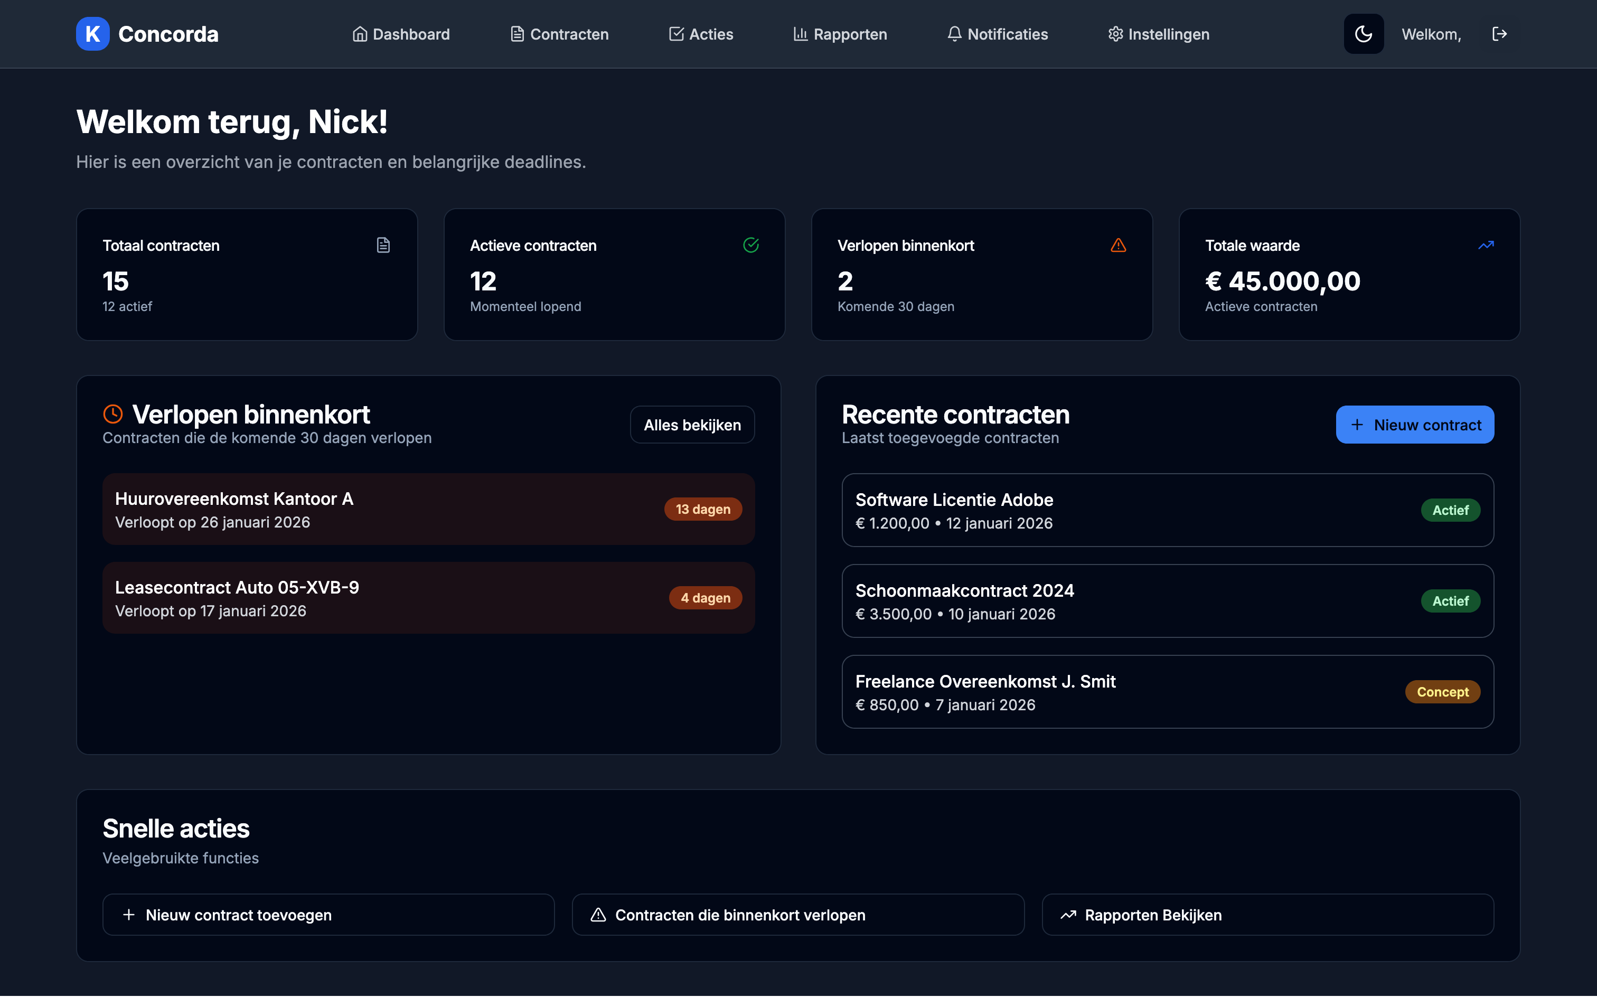1597x997 pixels.
Task: Navigate to the Contracten section
Action: point(559,34)
